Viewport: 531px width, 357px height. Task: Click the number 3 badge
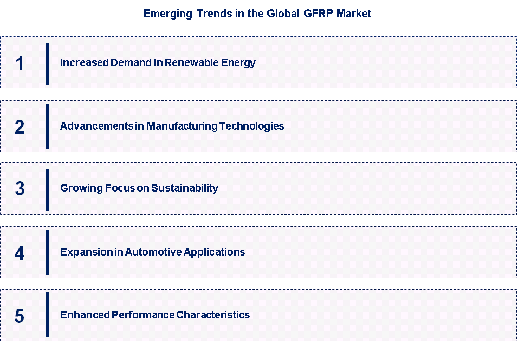tap(20, 188)
